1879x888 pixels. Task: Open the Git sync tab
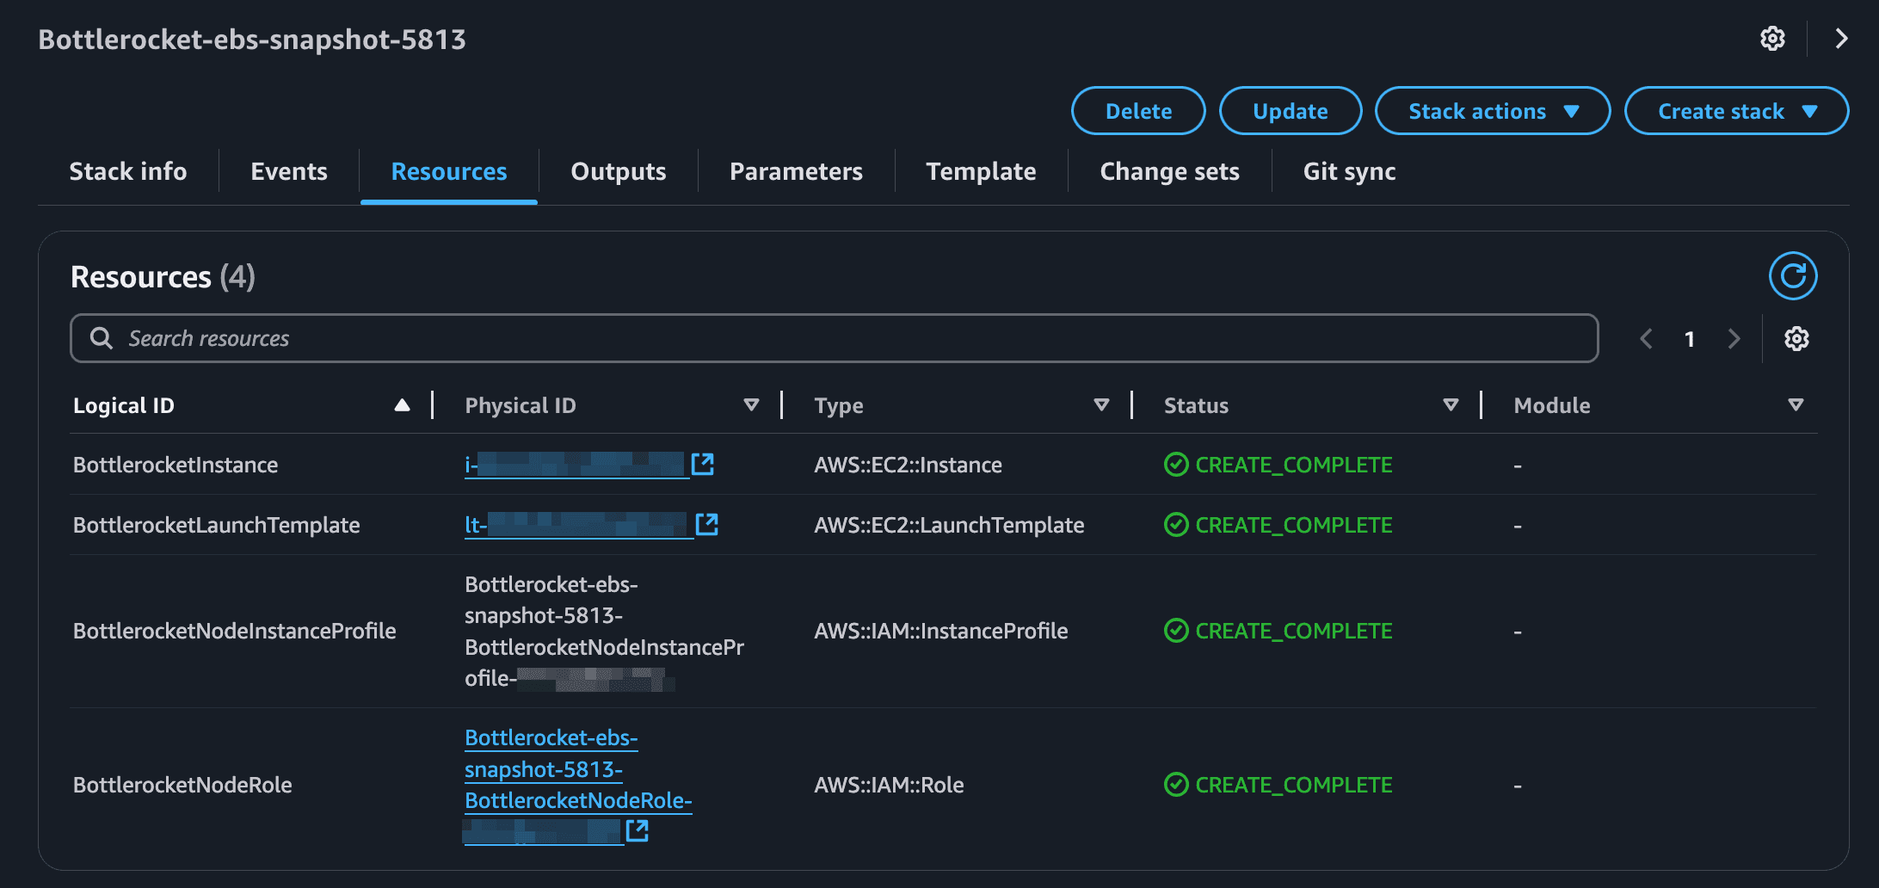click(1349, 171)
